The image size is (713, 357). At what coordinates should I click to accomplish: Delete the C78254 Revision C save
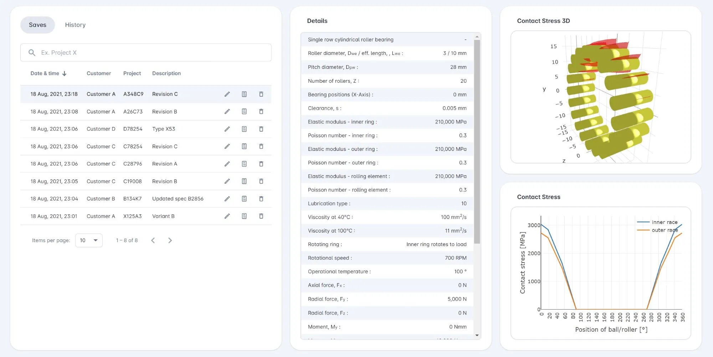point(261,147)
